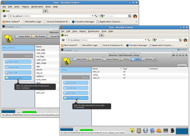Screen dimensions: 190x136
Task: Minimize the Beeswax Table Metadata inner window
Action: (x=183, y=55)
